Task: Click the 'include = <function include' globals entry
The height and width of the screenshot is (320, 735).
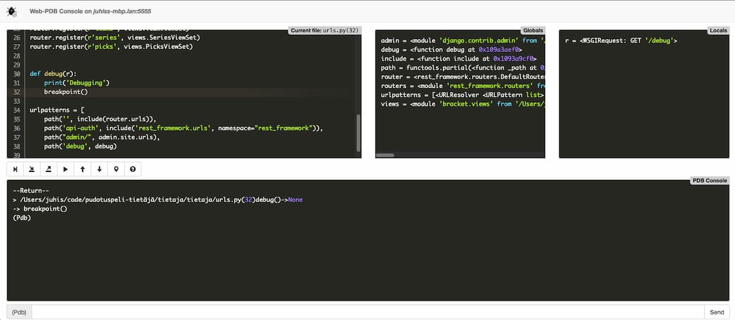Action: pos(458,59)
